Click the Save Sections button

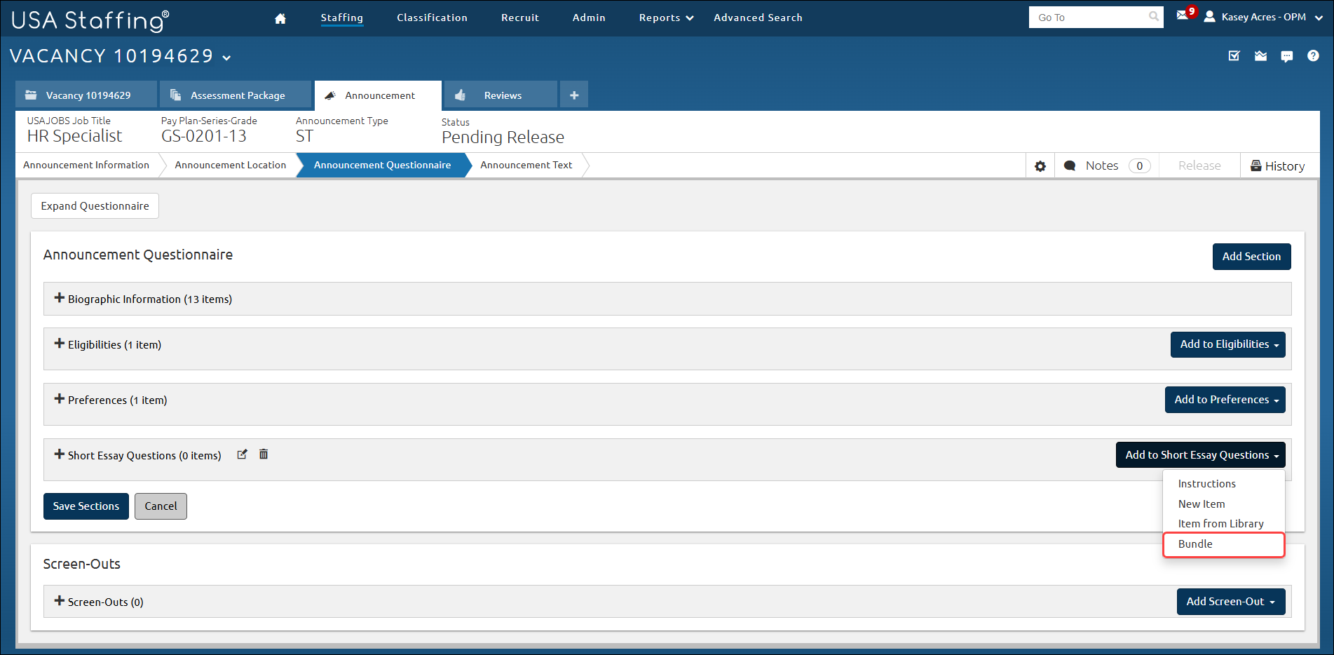(x=86, y=506)
